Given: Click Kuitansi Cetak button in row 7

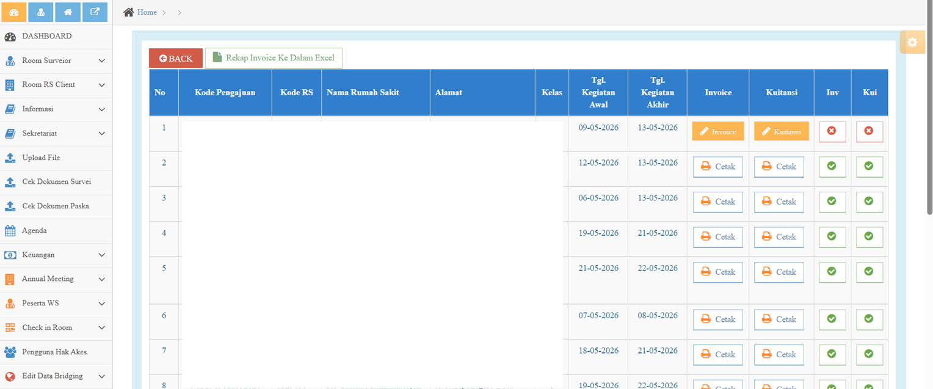Looking at the screenshot, I should [x=779, y=355].
